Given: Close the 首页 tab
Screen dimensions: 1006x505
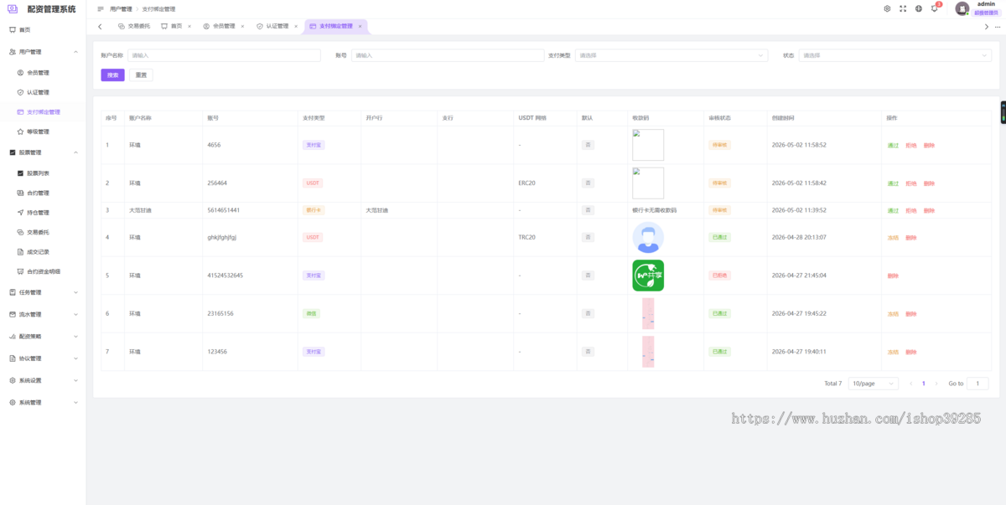Looking at the screenshot, I should pos(189,26).
